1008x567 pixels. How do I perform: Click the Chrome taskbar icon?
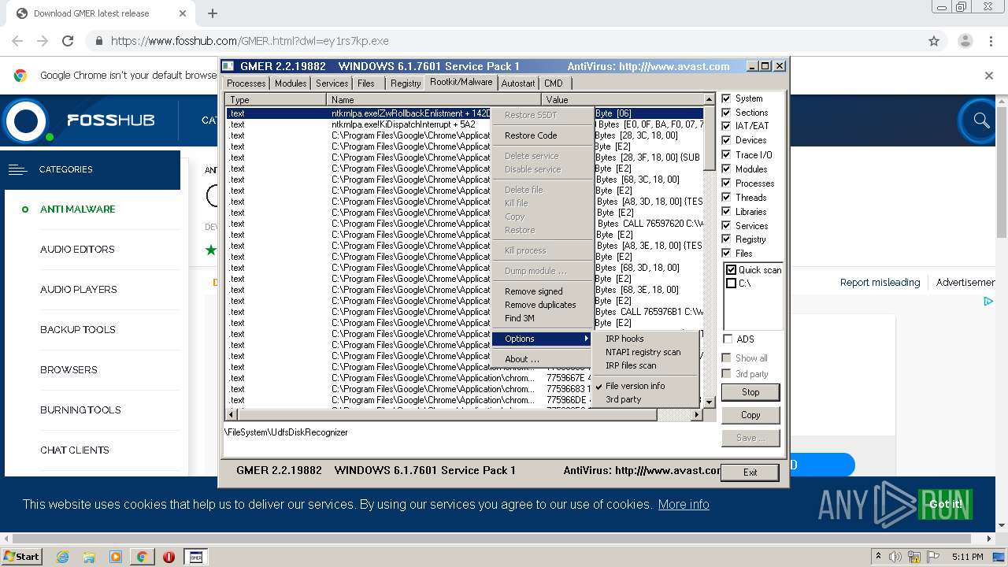coord(142,557)
